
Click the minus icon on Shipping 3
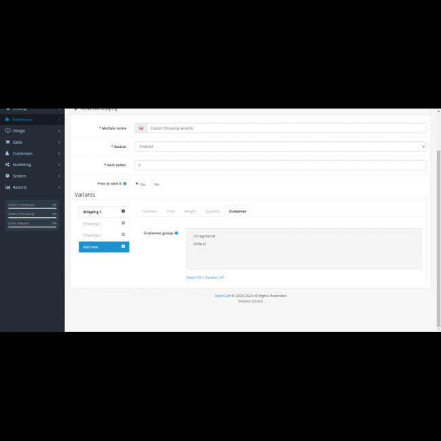click(x=123, y=235)
